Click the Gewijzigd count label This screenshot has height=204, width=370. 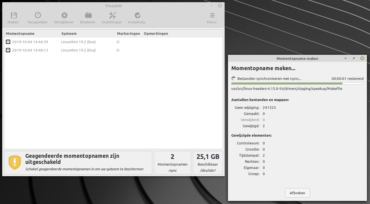(251, 126)
